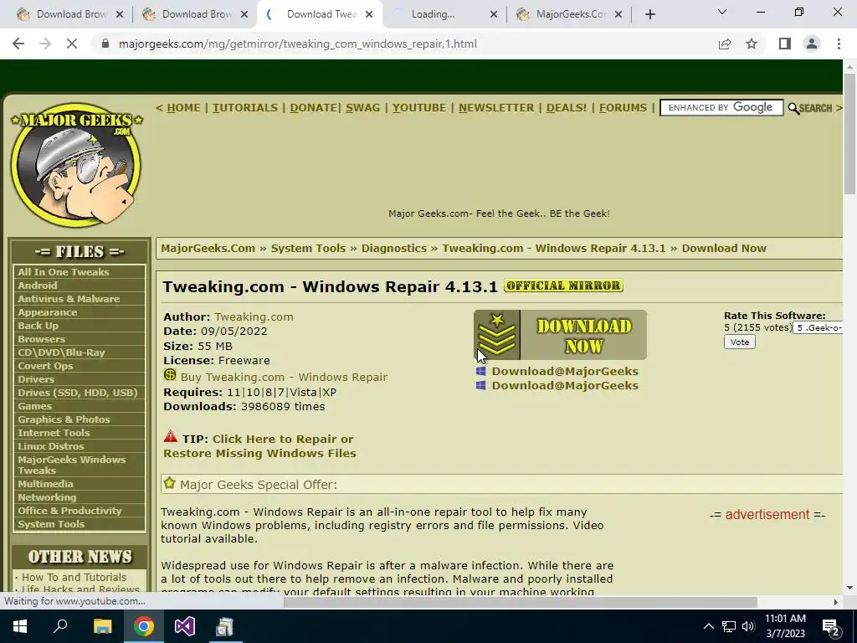Click first Download@MajorGeeks text link
Image resolution: width=857 pixels, height=643 pixels.
click(565, 371)
